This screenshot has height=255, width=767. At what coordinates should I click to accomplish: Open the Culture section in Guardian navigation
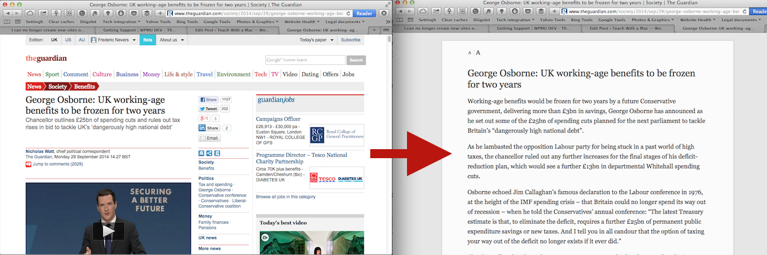coord(102,75)
